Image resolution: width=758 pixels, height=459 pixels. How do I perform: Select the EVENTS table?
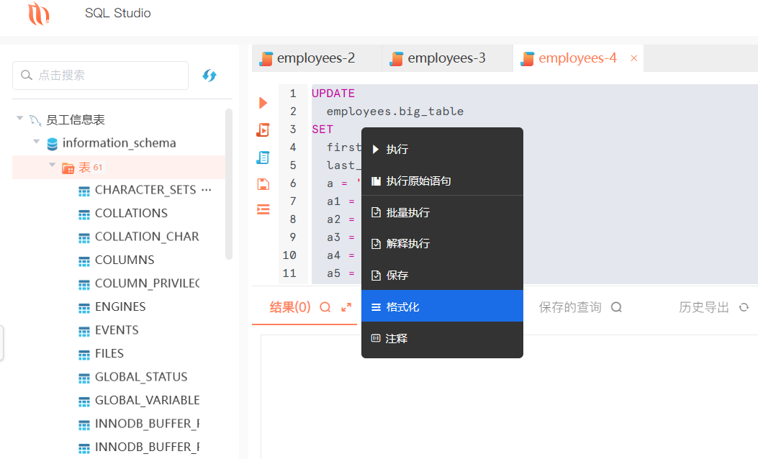[117, 330]
